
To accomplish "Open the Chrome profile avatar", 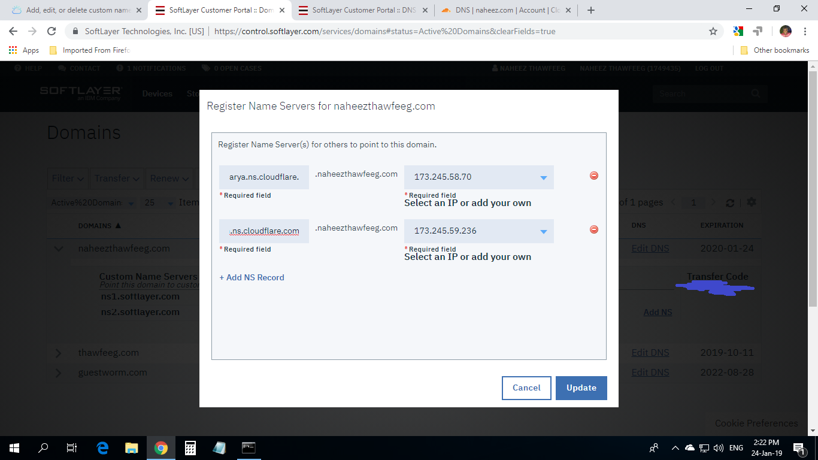I will [786, 31].
